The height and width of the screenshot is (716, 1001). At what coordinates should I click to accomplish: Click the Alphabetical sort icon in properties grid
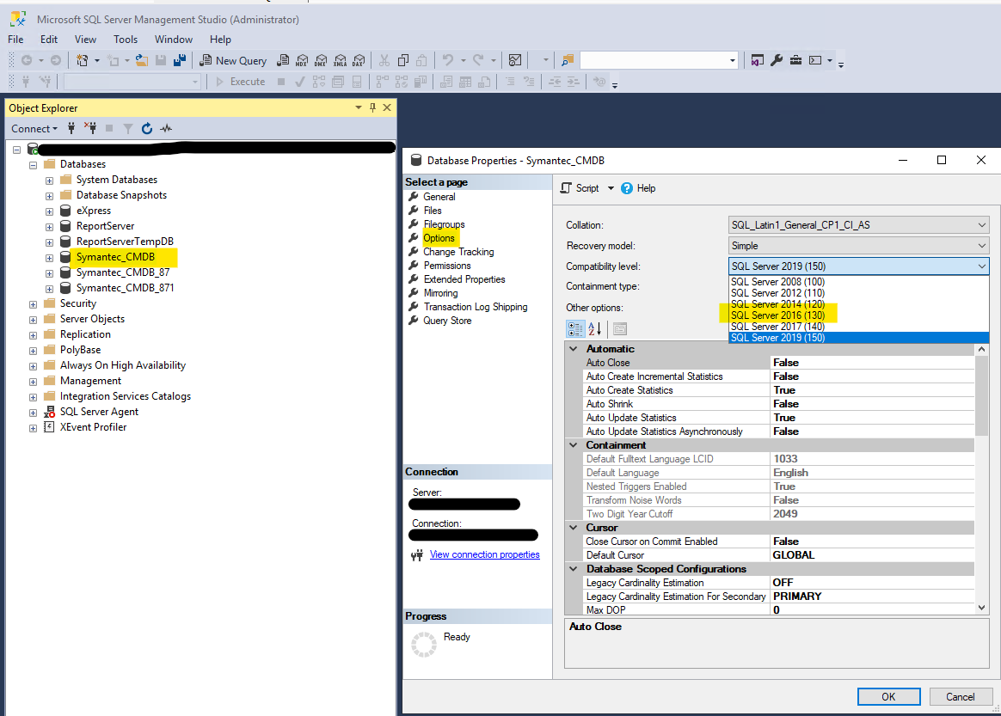(594, 328)
